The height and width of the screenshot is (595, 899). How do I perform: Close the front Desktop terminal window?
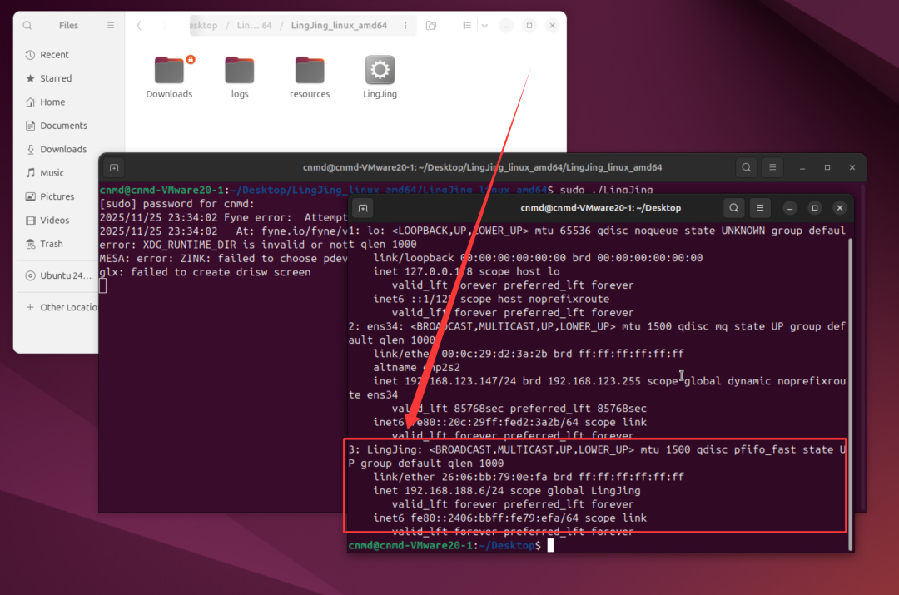click(x=840, y=208)
